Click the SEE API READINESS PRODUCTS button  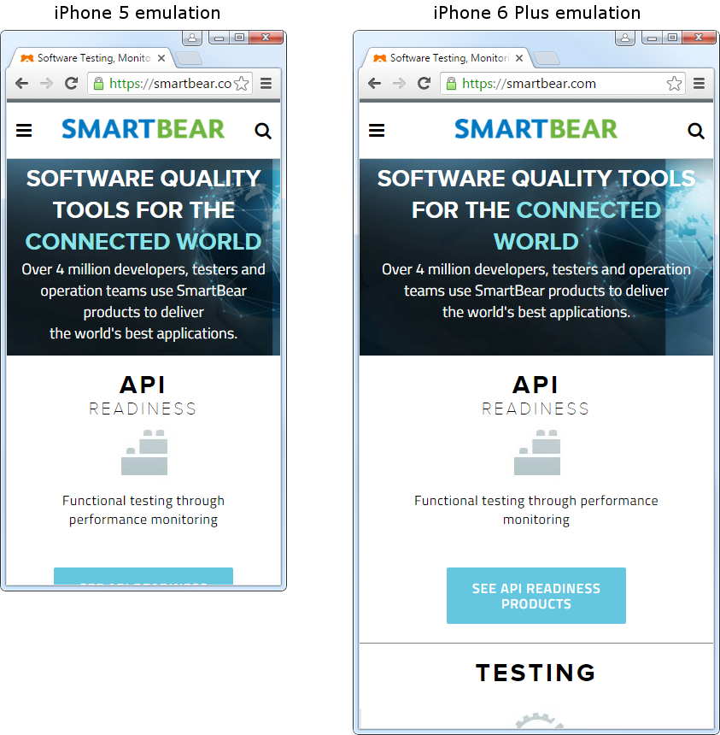click(536, 596)
